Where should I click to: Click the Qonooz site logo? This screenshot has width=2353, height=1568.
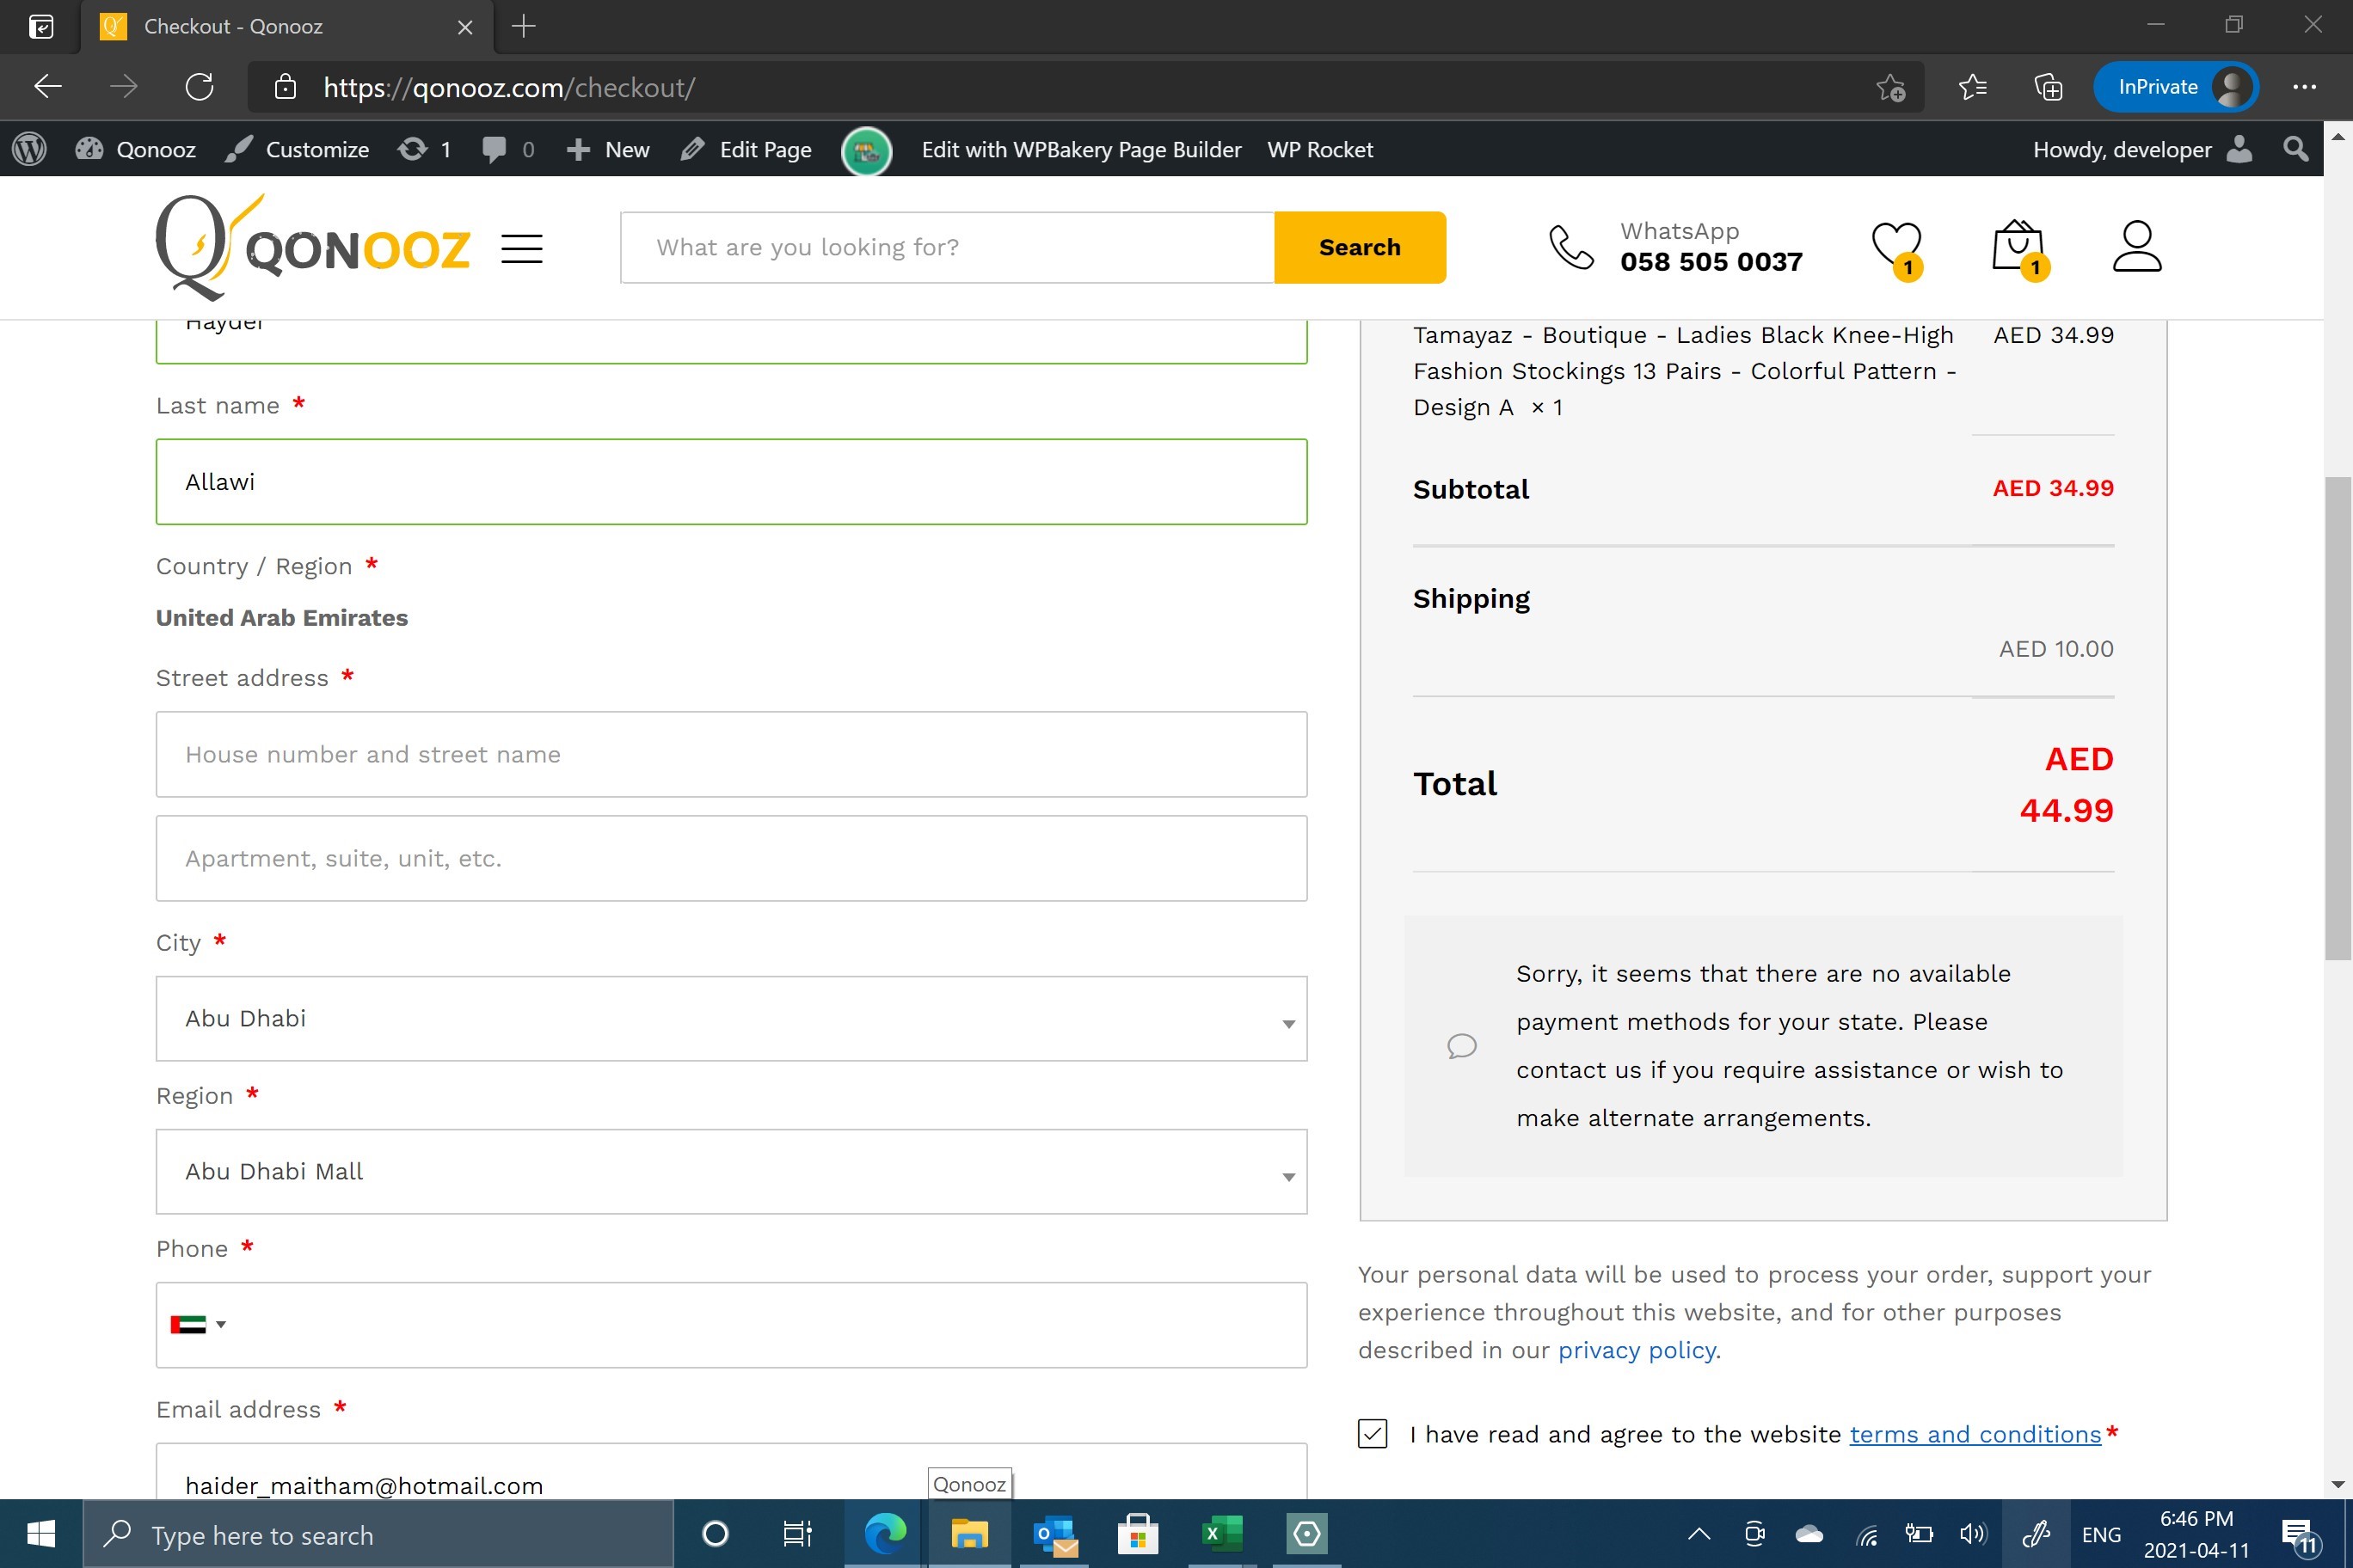(x=312, y=247)
